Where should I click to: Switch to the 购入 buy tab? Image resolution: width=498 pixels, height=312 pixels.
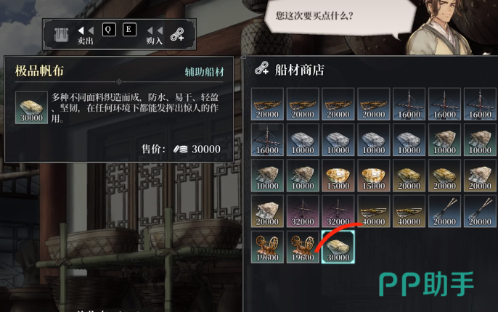pyautogui.click(x=155, y=35)
